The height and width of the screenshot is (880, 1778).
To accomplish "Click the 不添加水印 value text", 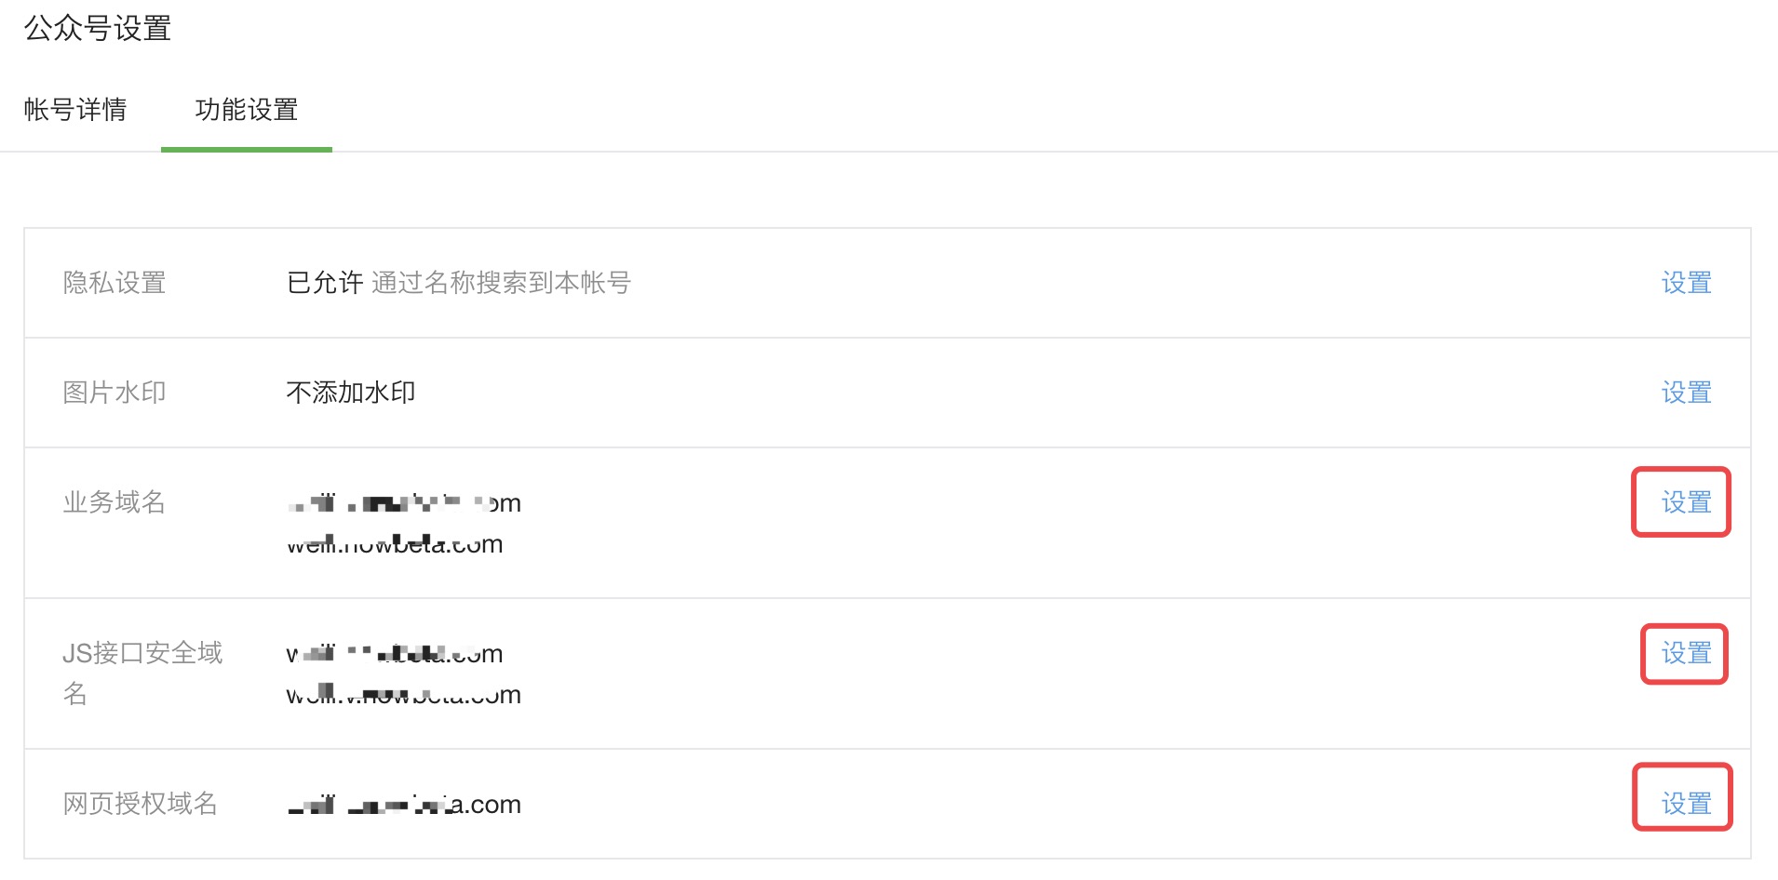I will (351, 393).
